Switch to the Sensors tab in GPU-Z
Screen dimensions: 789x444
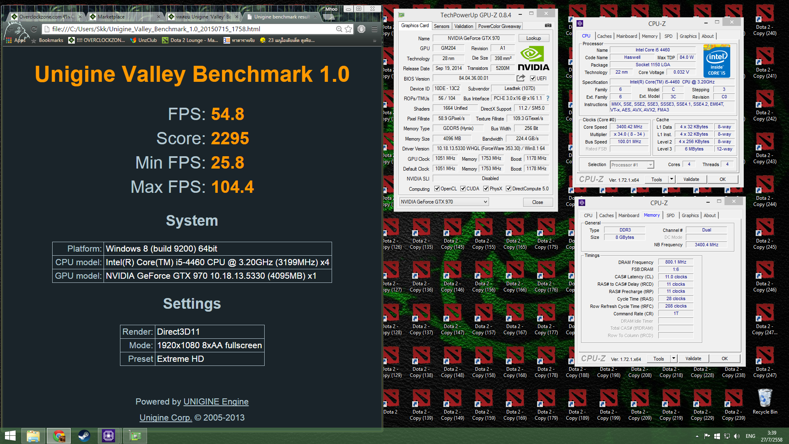click(441, 26)
